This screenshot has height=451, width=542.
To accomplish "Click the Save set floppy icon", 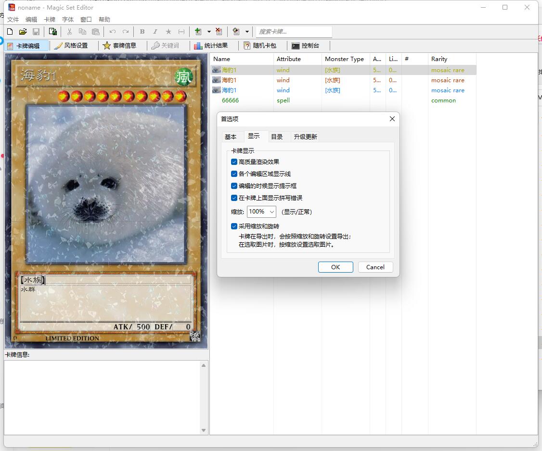I will 36,32.
